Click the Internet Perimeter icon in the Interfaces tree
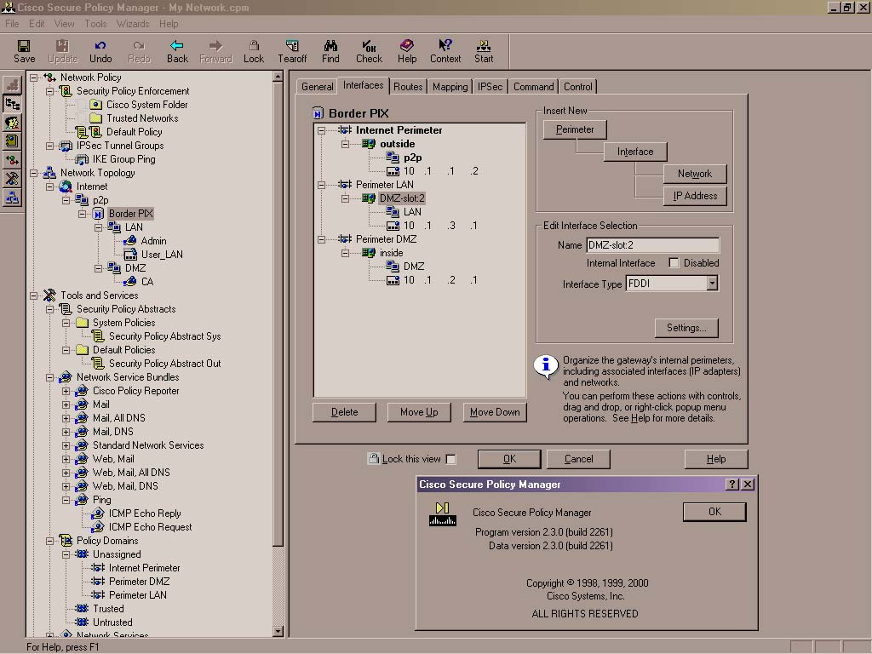Image resolution: width=872 pixels, height=654 pixels. tap(345, 130)
